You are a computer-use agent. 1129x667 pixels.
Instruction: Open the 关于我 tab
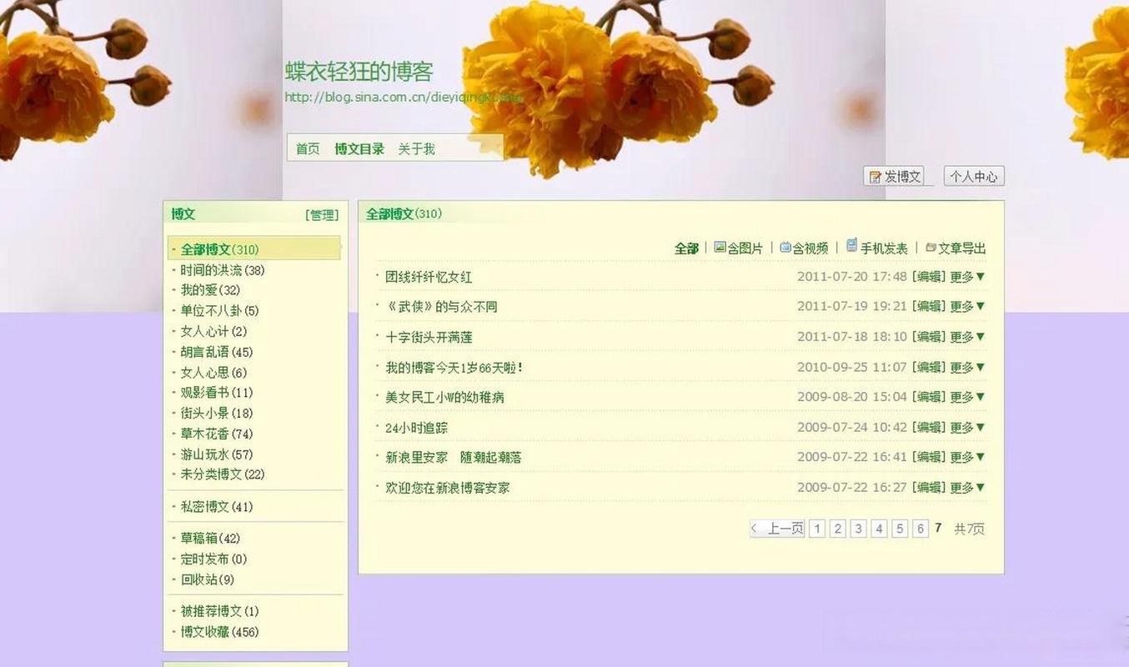coord(416,148)
